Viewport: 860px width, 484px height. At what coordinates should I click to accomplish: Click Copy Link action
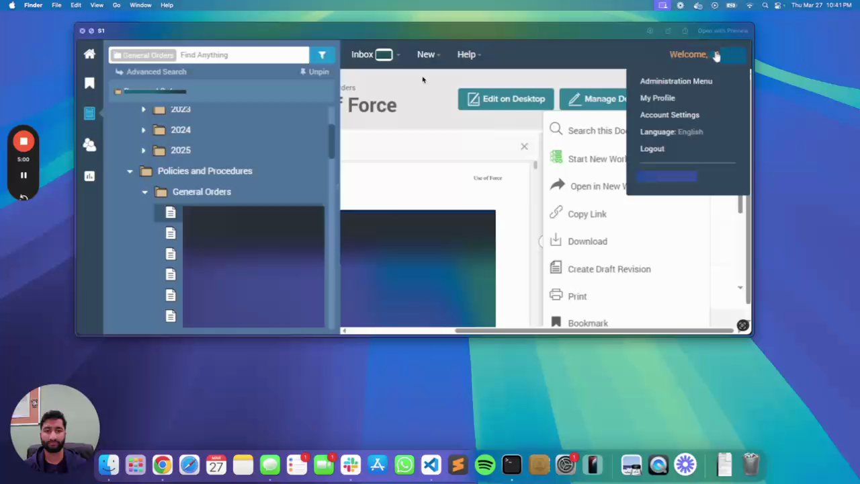(x=578, y=214)
